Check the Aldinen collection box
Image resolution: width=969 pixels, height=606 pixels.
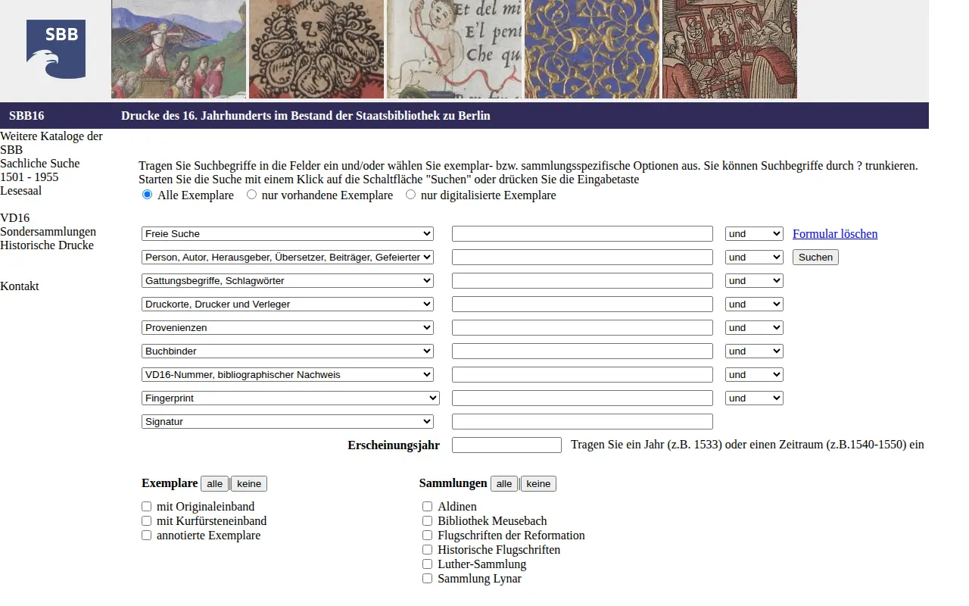point(428,507)
